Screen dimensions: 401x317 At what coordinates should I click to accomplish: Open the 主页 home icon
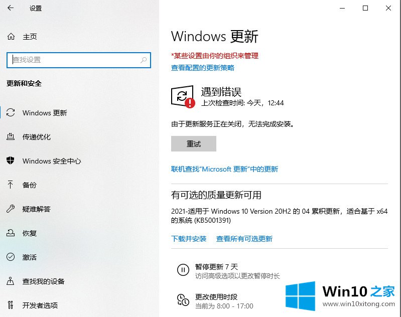click(11, 37)
